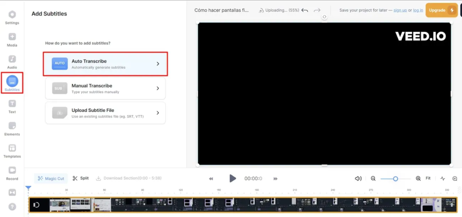Viewport: 462px width, 217px height.
Task: Open the Templates panel
Action: pyautogui.click(x=12, y=151)
